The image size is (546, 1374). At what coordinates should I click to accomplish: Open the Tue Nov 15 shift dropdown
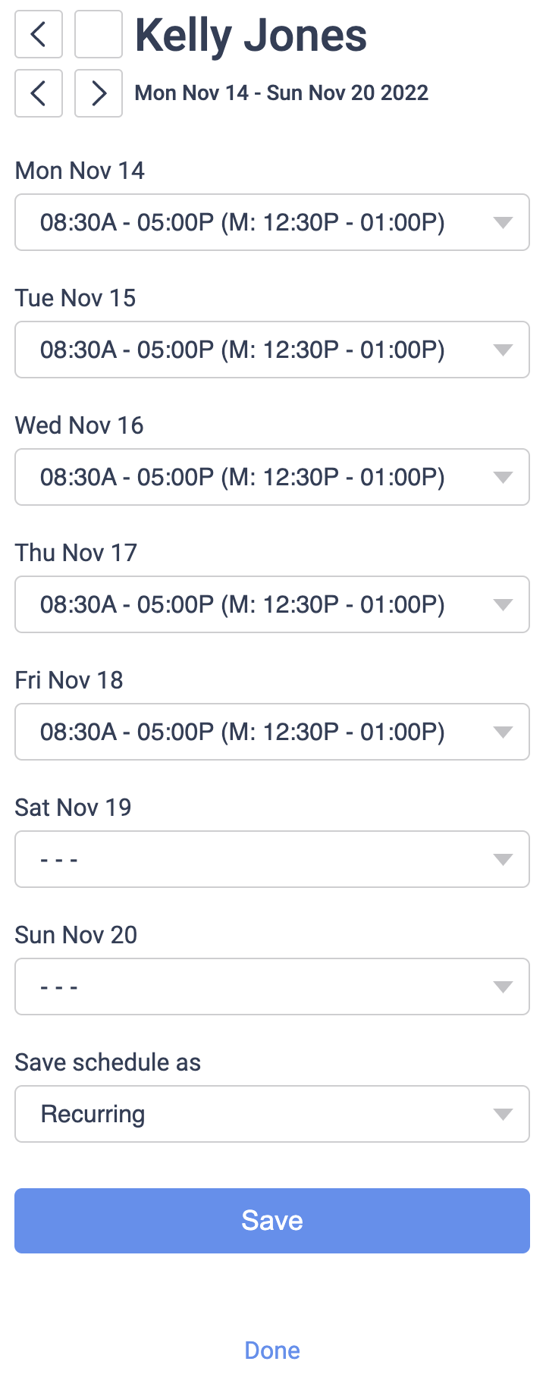click(x=271, y=350)
